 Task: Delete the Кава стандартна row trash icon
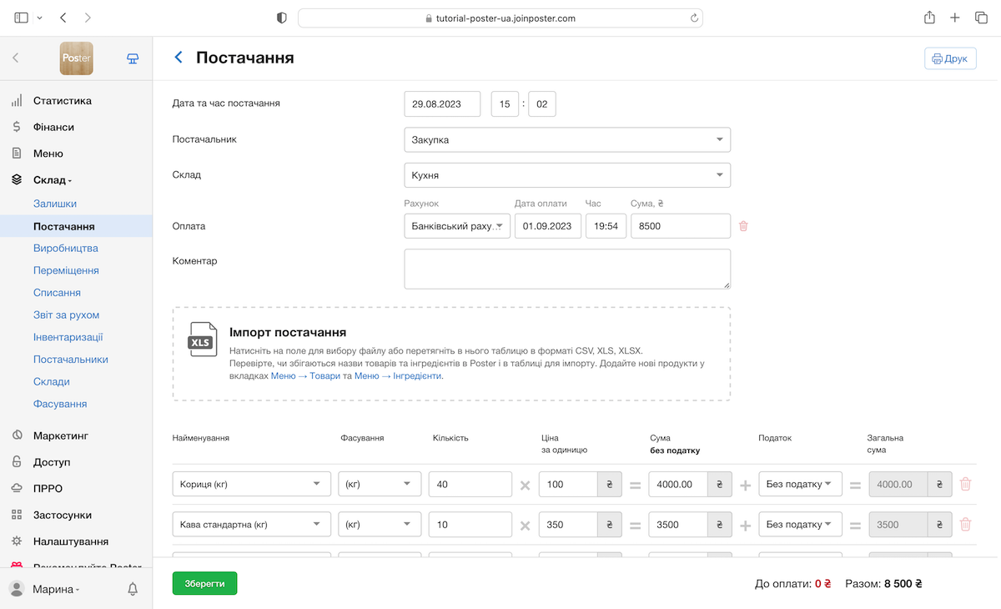click(966, 524)
